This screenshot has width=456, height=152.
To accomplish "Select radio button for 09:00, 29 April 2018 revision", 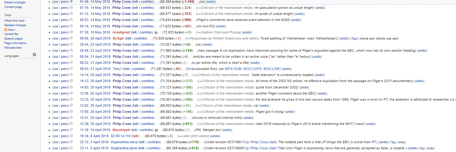I will [71, 38].
